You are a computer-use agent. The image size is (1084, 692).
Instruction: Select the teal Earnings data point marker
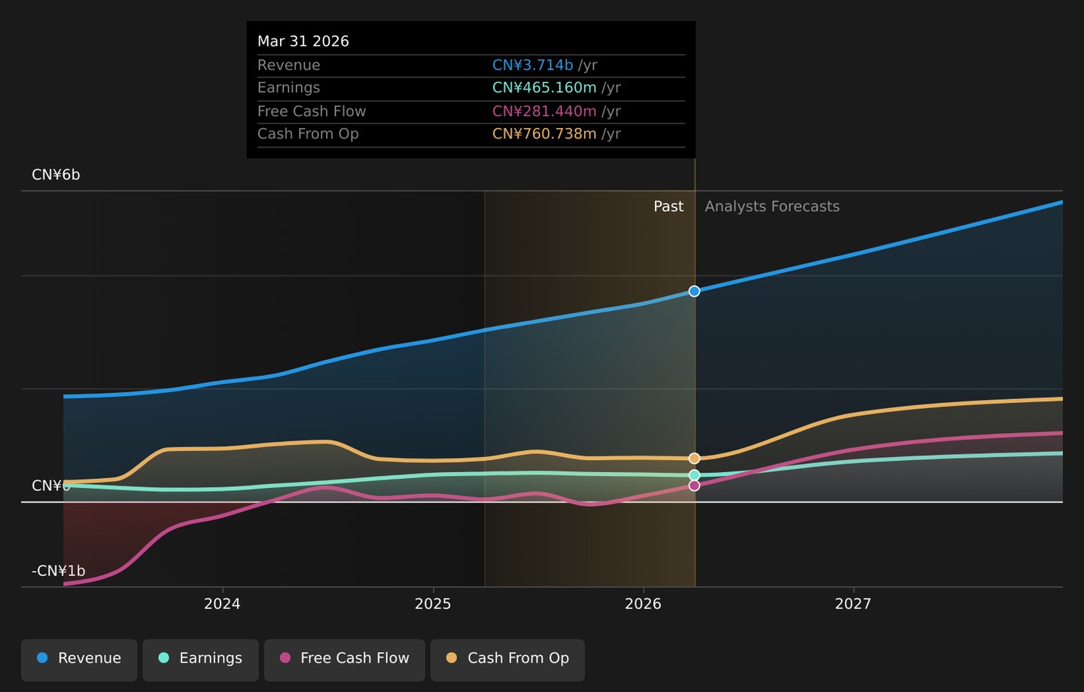click(694, 475)
